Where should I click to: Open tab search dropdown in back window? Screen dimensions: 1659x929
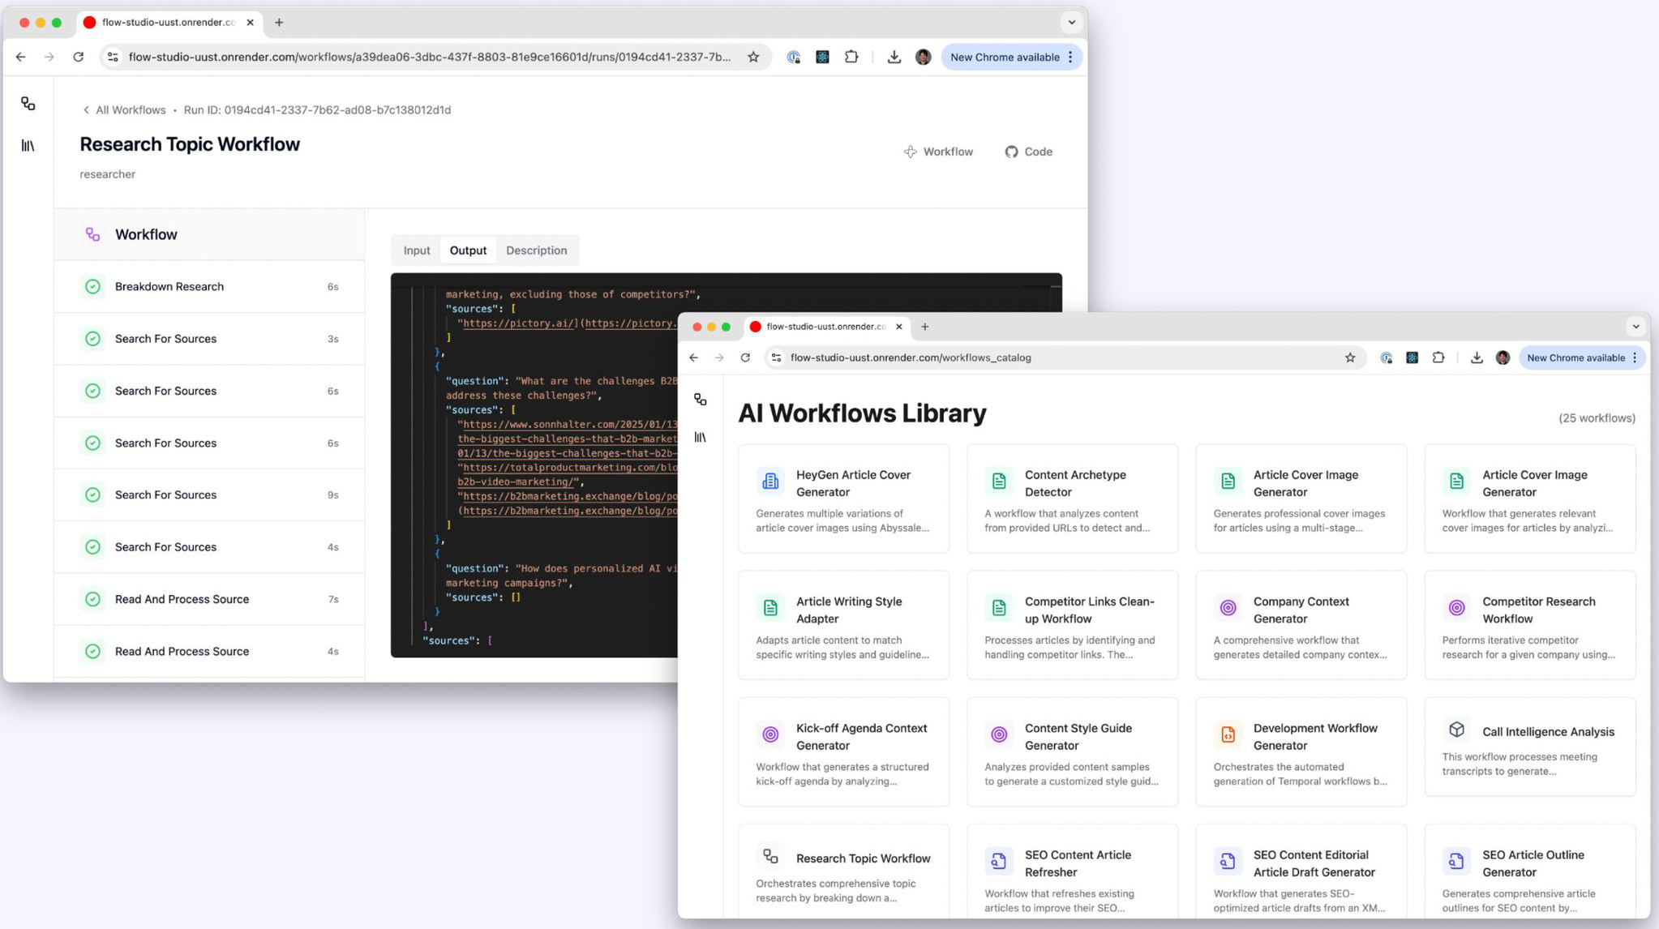tap(1071, 23)
